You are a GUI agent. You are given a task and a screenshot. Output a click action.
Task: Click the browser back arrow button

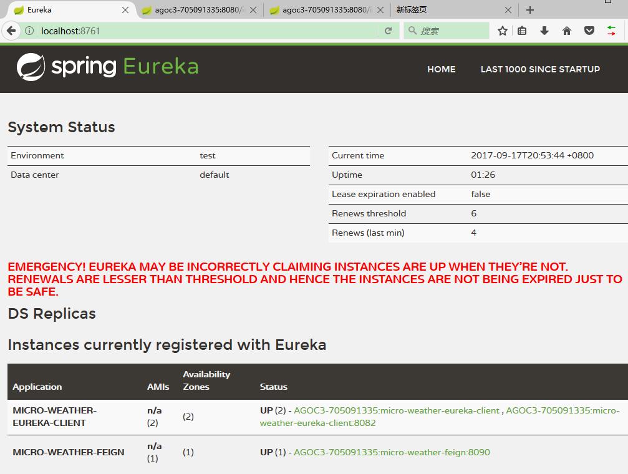click(11, 31)
